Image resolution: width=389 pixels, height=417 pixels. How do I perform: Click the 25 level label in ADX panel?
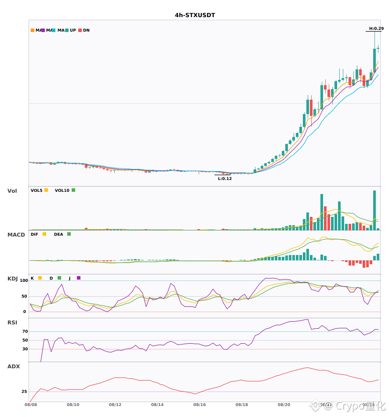coord(24,392)
